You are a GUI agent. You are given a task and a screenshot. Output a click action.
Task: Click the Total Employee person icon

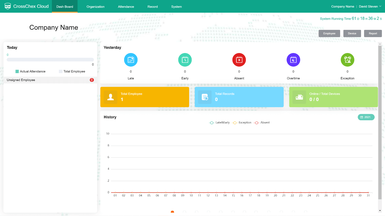coord(110,97)
